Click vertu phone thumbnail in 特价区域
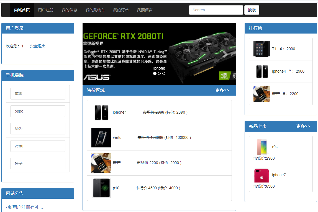Screen dimensions: 318x212 tap(101, 137)
